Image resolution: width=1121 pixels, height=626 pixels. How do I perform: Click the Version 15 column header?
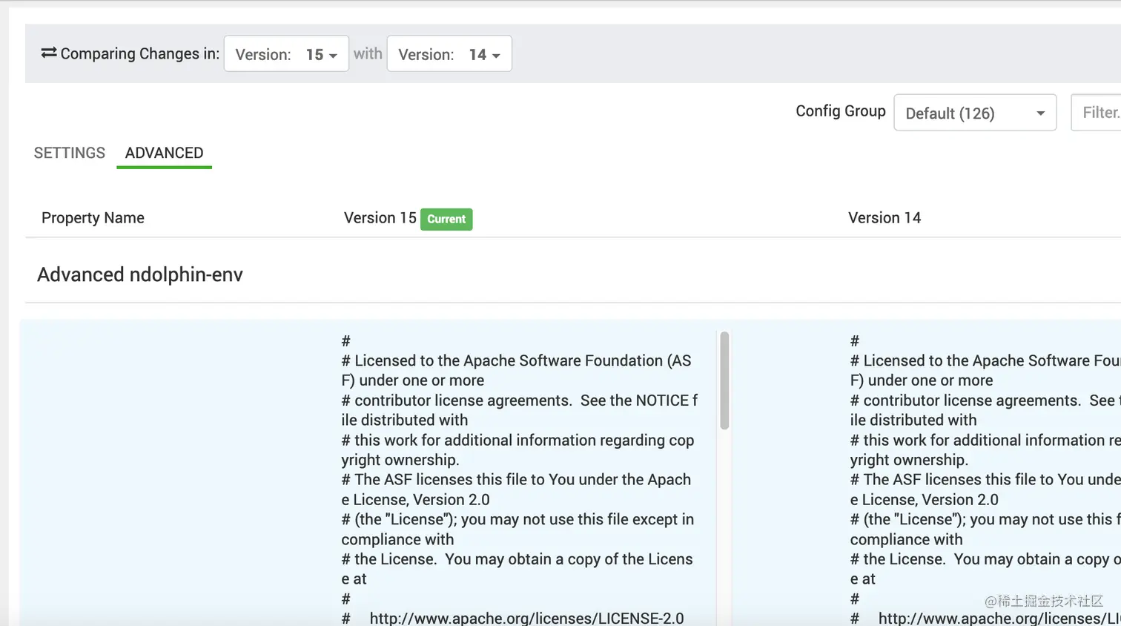click(380, 218)
